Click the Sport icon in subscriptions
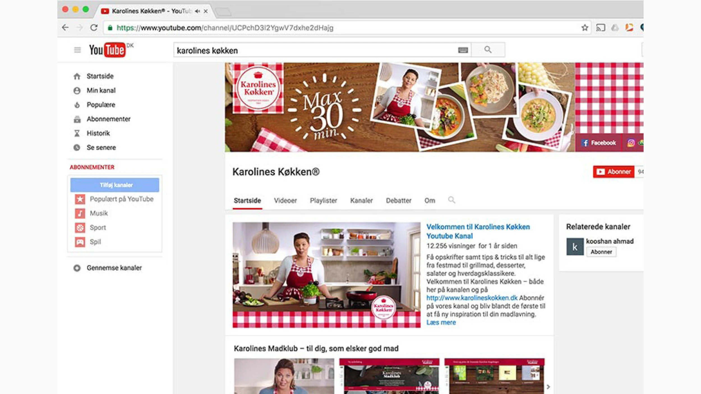701x394 pixels. tap(80, 228)
